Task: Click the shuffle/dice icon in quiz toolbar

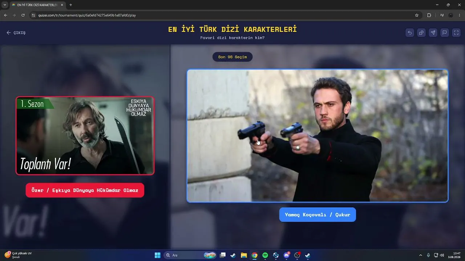Action: (x=421, y=33)
